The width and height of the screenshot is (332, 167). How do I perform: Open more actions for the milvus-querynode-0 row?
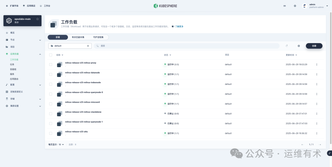[317, 94]
